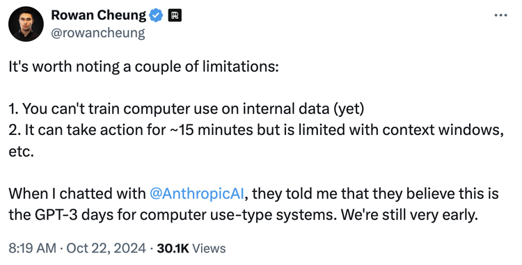Open the three-dot more options menu

pyautogui.click(x=500, y=15)
